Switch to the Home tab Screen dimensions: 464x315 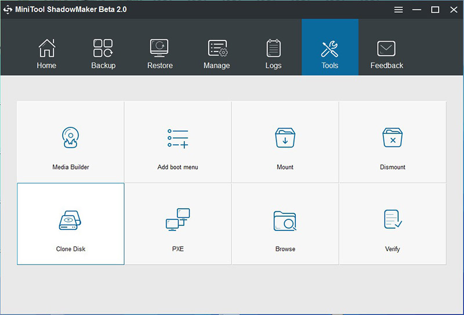pyautogui.click(x=46, y=54)
